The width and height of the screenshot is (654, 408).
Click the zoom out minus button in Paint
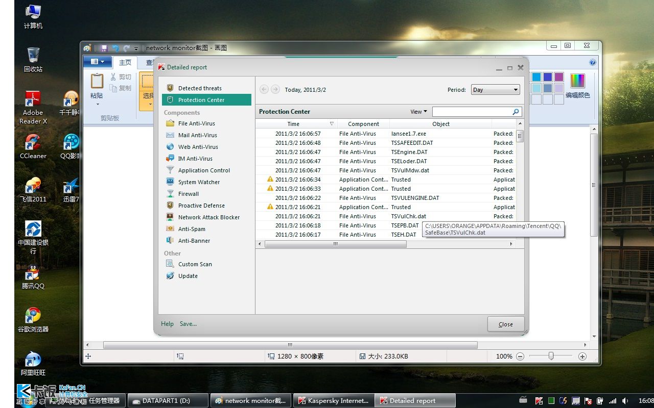click(520, 356)
